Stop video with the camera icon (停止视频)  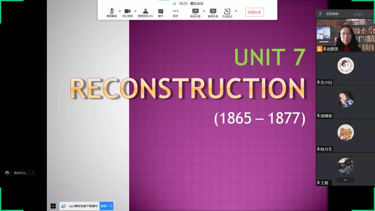[127, 11]
